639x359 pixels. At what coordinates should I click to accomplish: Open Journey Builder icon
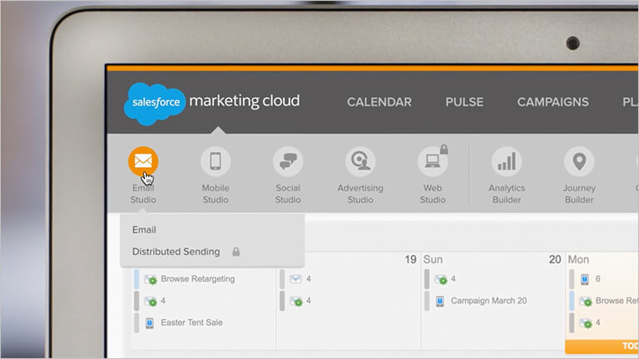[x=579, y=161]
